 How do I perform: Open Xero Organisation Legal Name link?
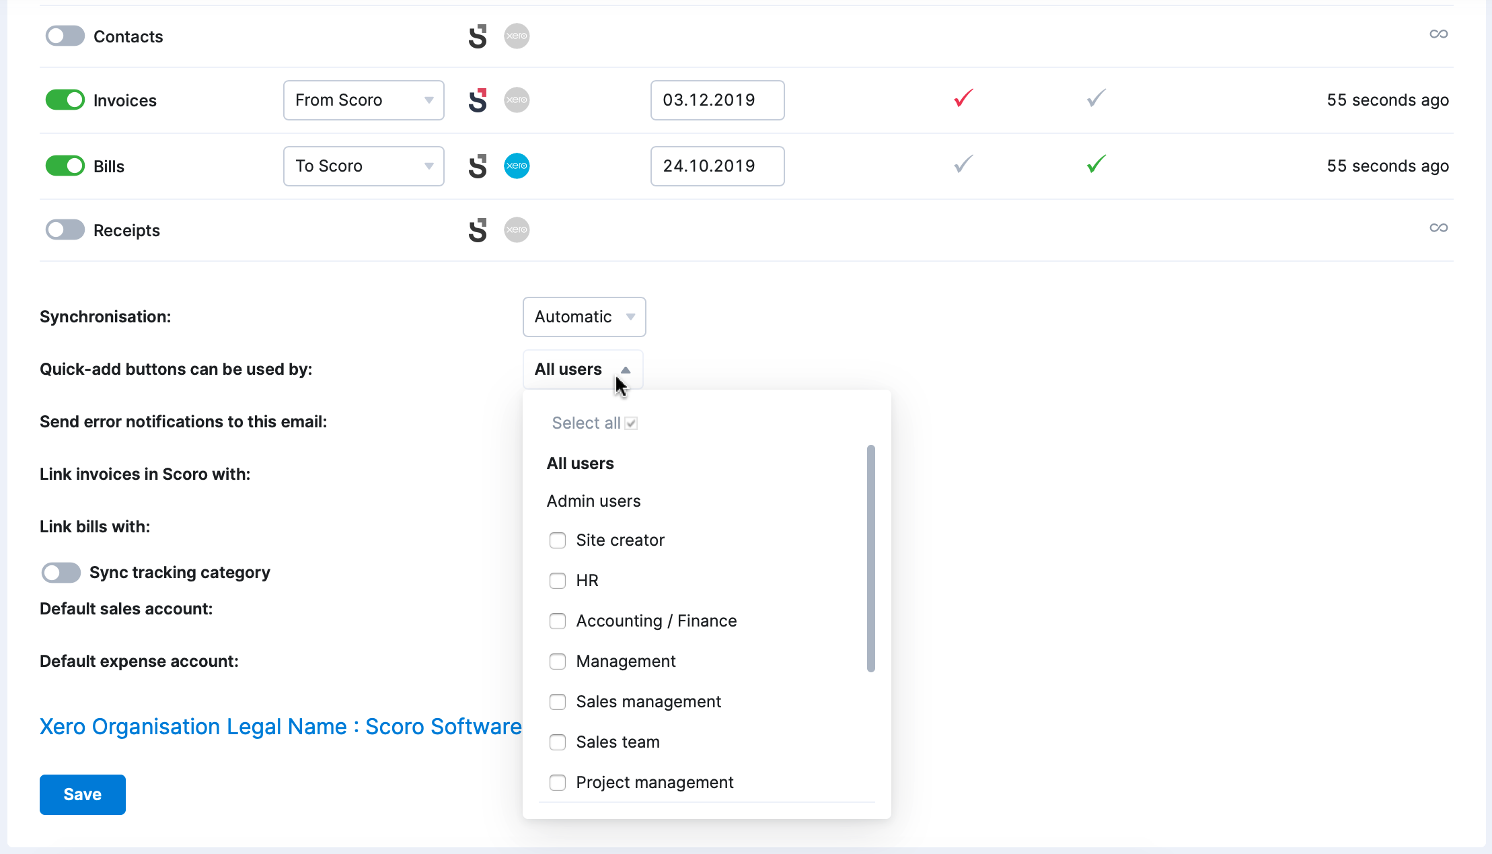coord(281,727)
